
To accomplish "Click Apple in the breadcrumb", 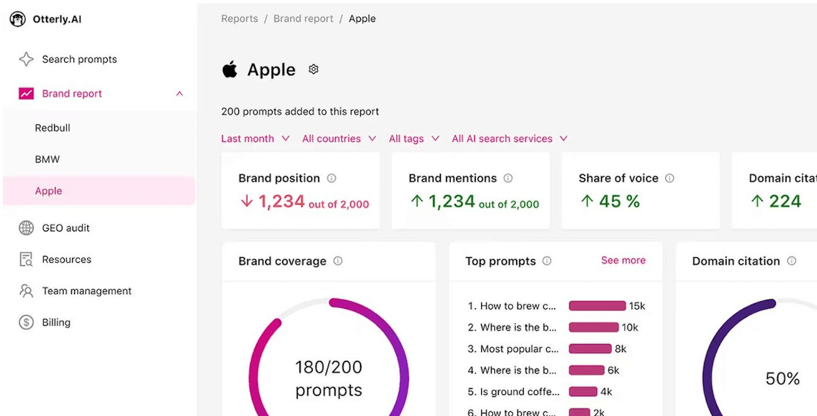I will (362, 19).
